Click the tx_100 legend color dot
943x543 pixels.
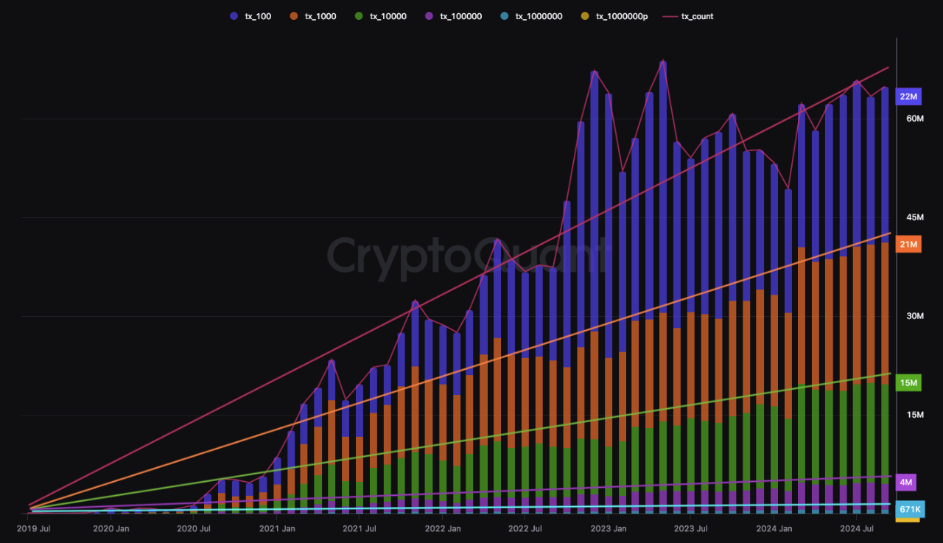tap(233, 15)
